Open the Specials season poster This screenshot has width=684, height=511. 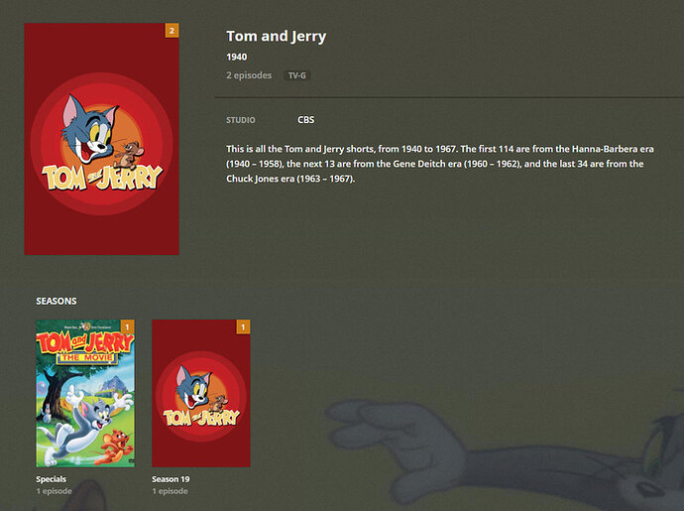[85, 393]
